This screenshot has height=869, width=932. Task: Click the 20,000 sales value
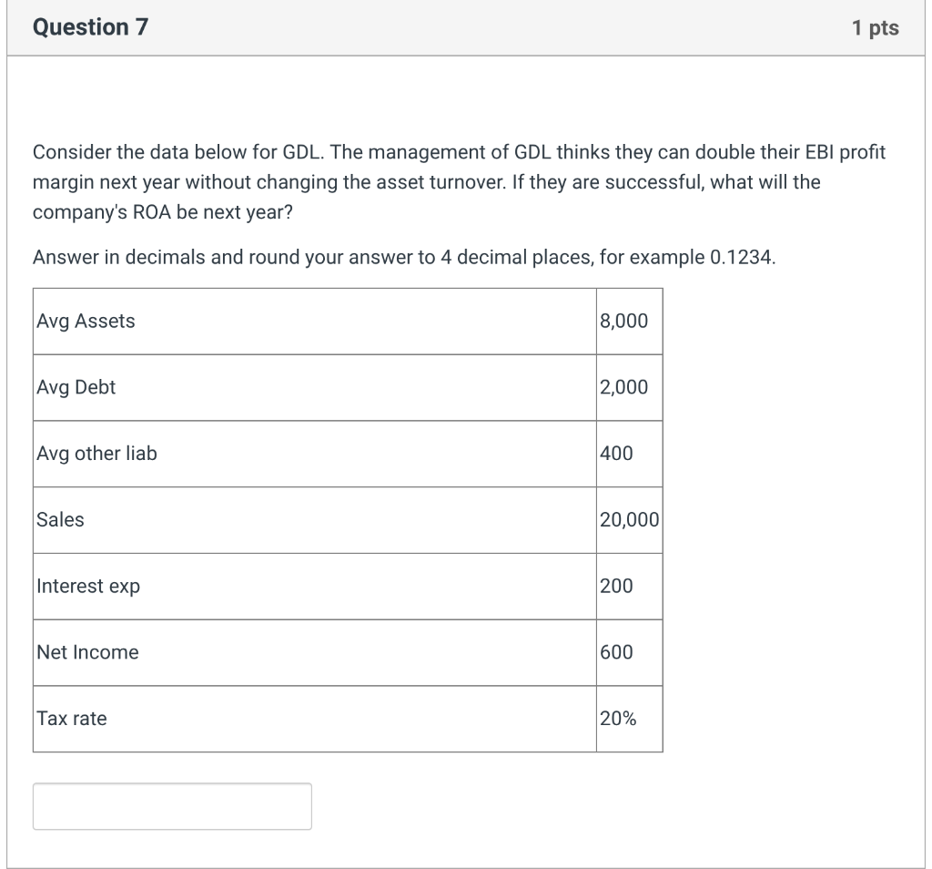(x=629, y=520)
